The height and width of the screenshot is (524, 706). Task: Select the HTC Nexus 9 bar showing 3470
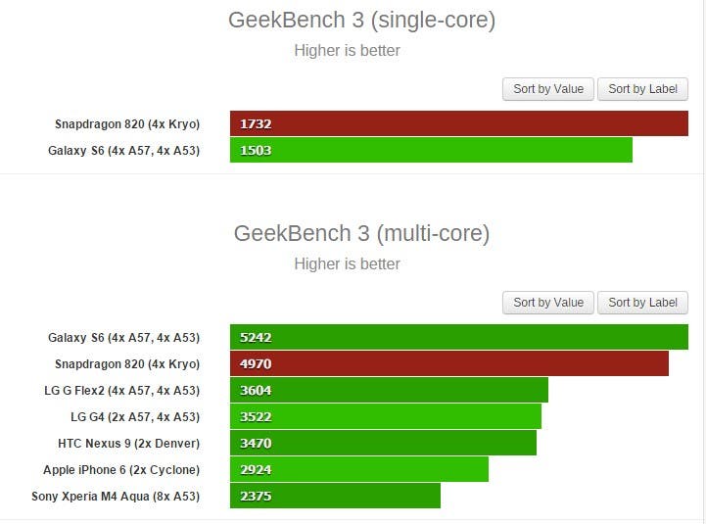pyautogui.click(x=383, y=443)
